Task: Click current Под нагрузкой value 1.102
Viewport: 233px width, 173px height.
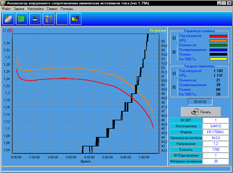Action: pos(218,71)
